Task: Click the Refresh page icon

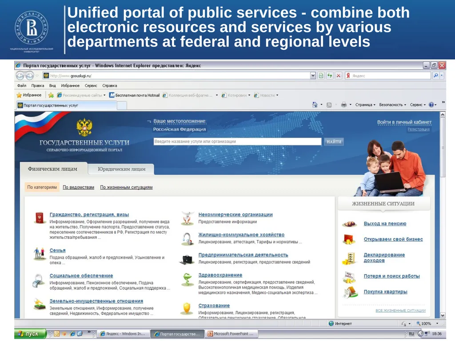Action: 330,75
